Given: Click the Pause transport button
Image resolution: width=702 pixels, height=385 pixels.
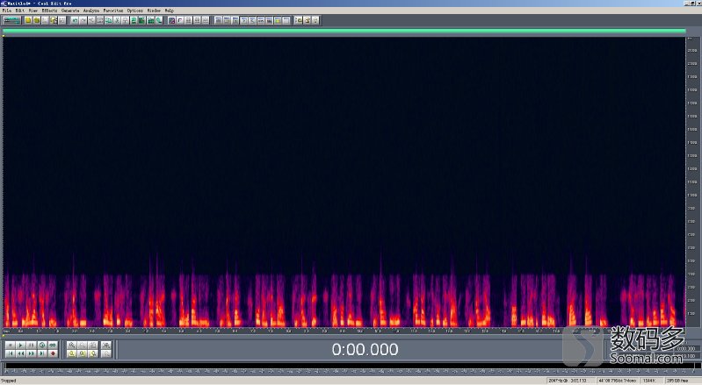Looking at the screenshot, I should point(32,345).
